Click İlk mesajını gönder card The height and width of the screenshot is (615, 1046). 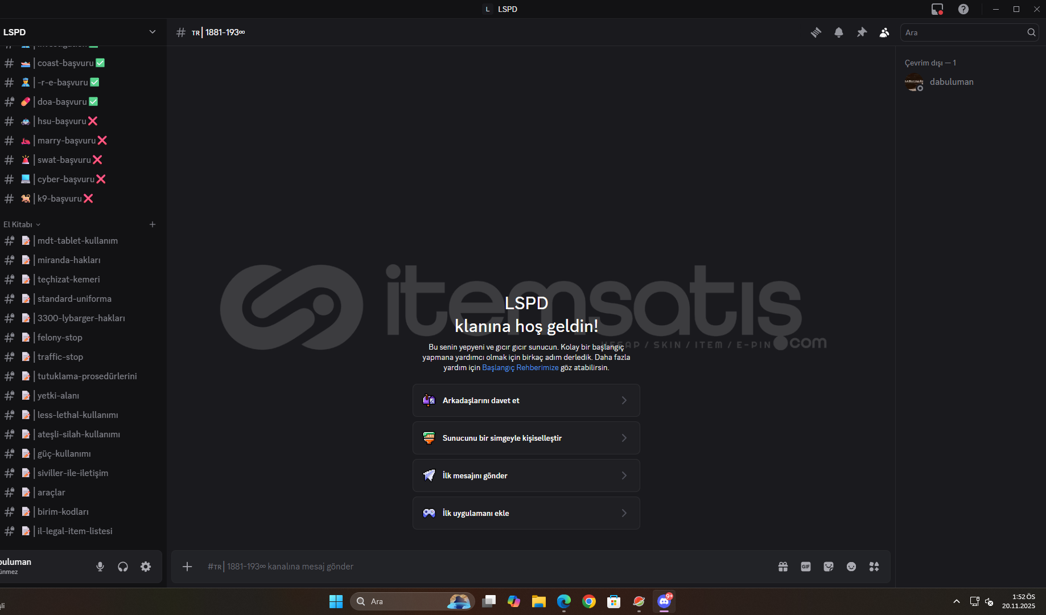tap(526, 475)
